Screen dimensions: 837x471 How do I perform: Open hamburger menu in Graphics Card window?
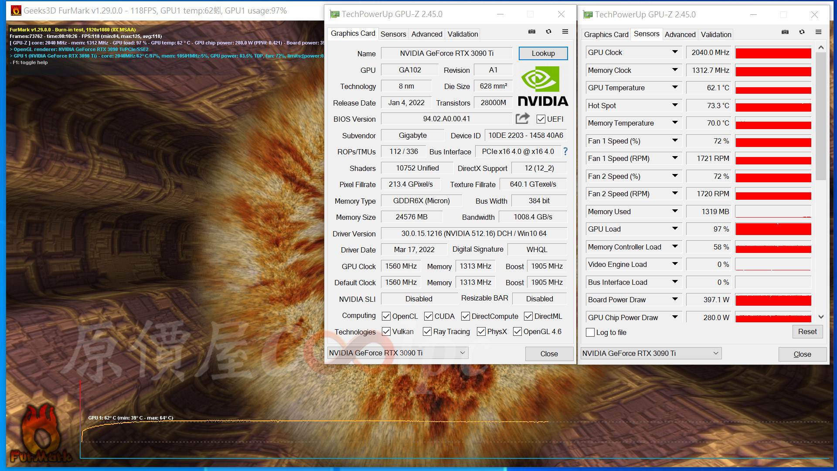pos(565,31)
